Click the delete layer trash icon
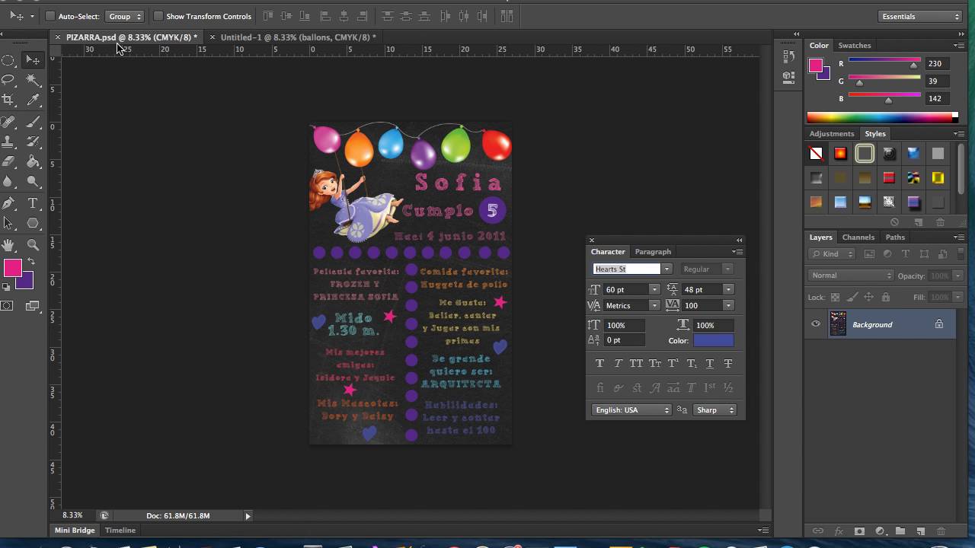 coord(941,530)
